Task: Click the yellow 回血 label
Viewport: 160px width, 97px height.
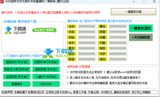Action: point(71,37)
